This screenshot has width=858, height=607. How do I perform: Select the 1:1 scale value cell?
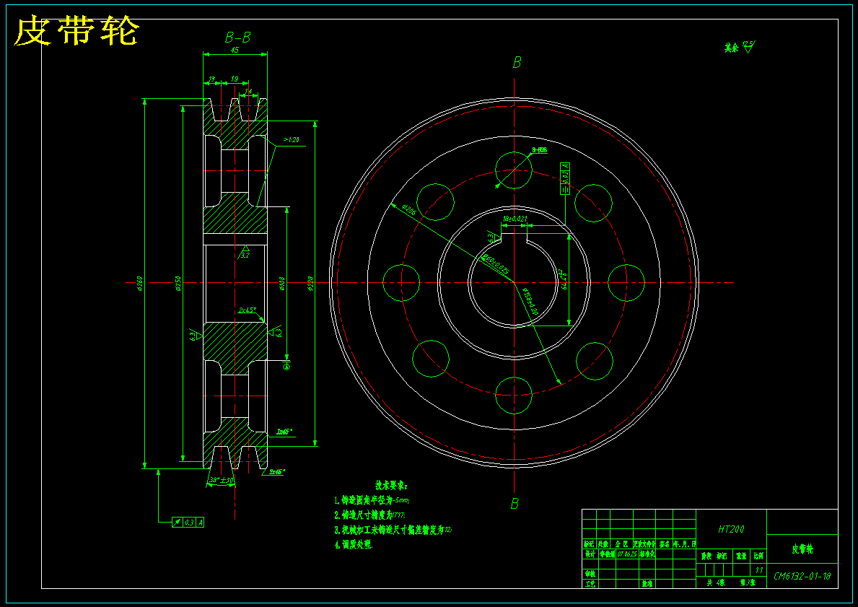(x=759, y=569)
